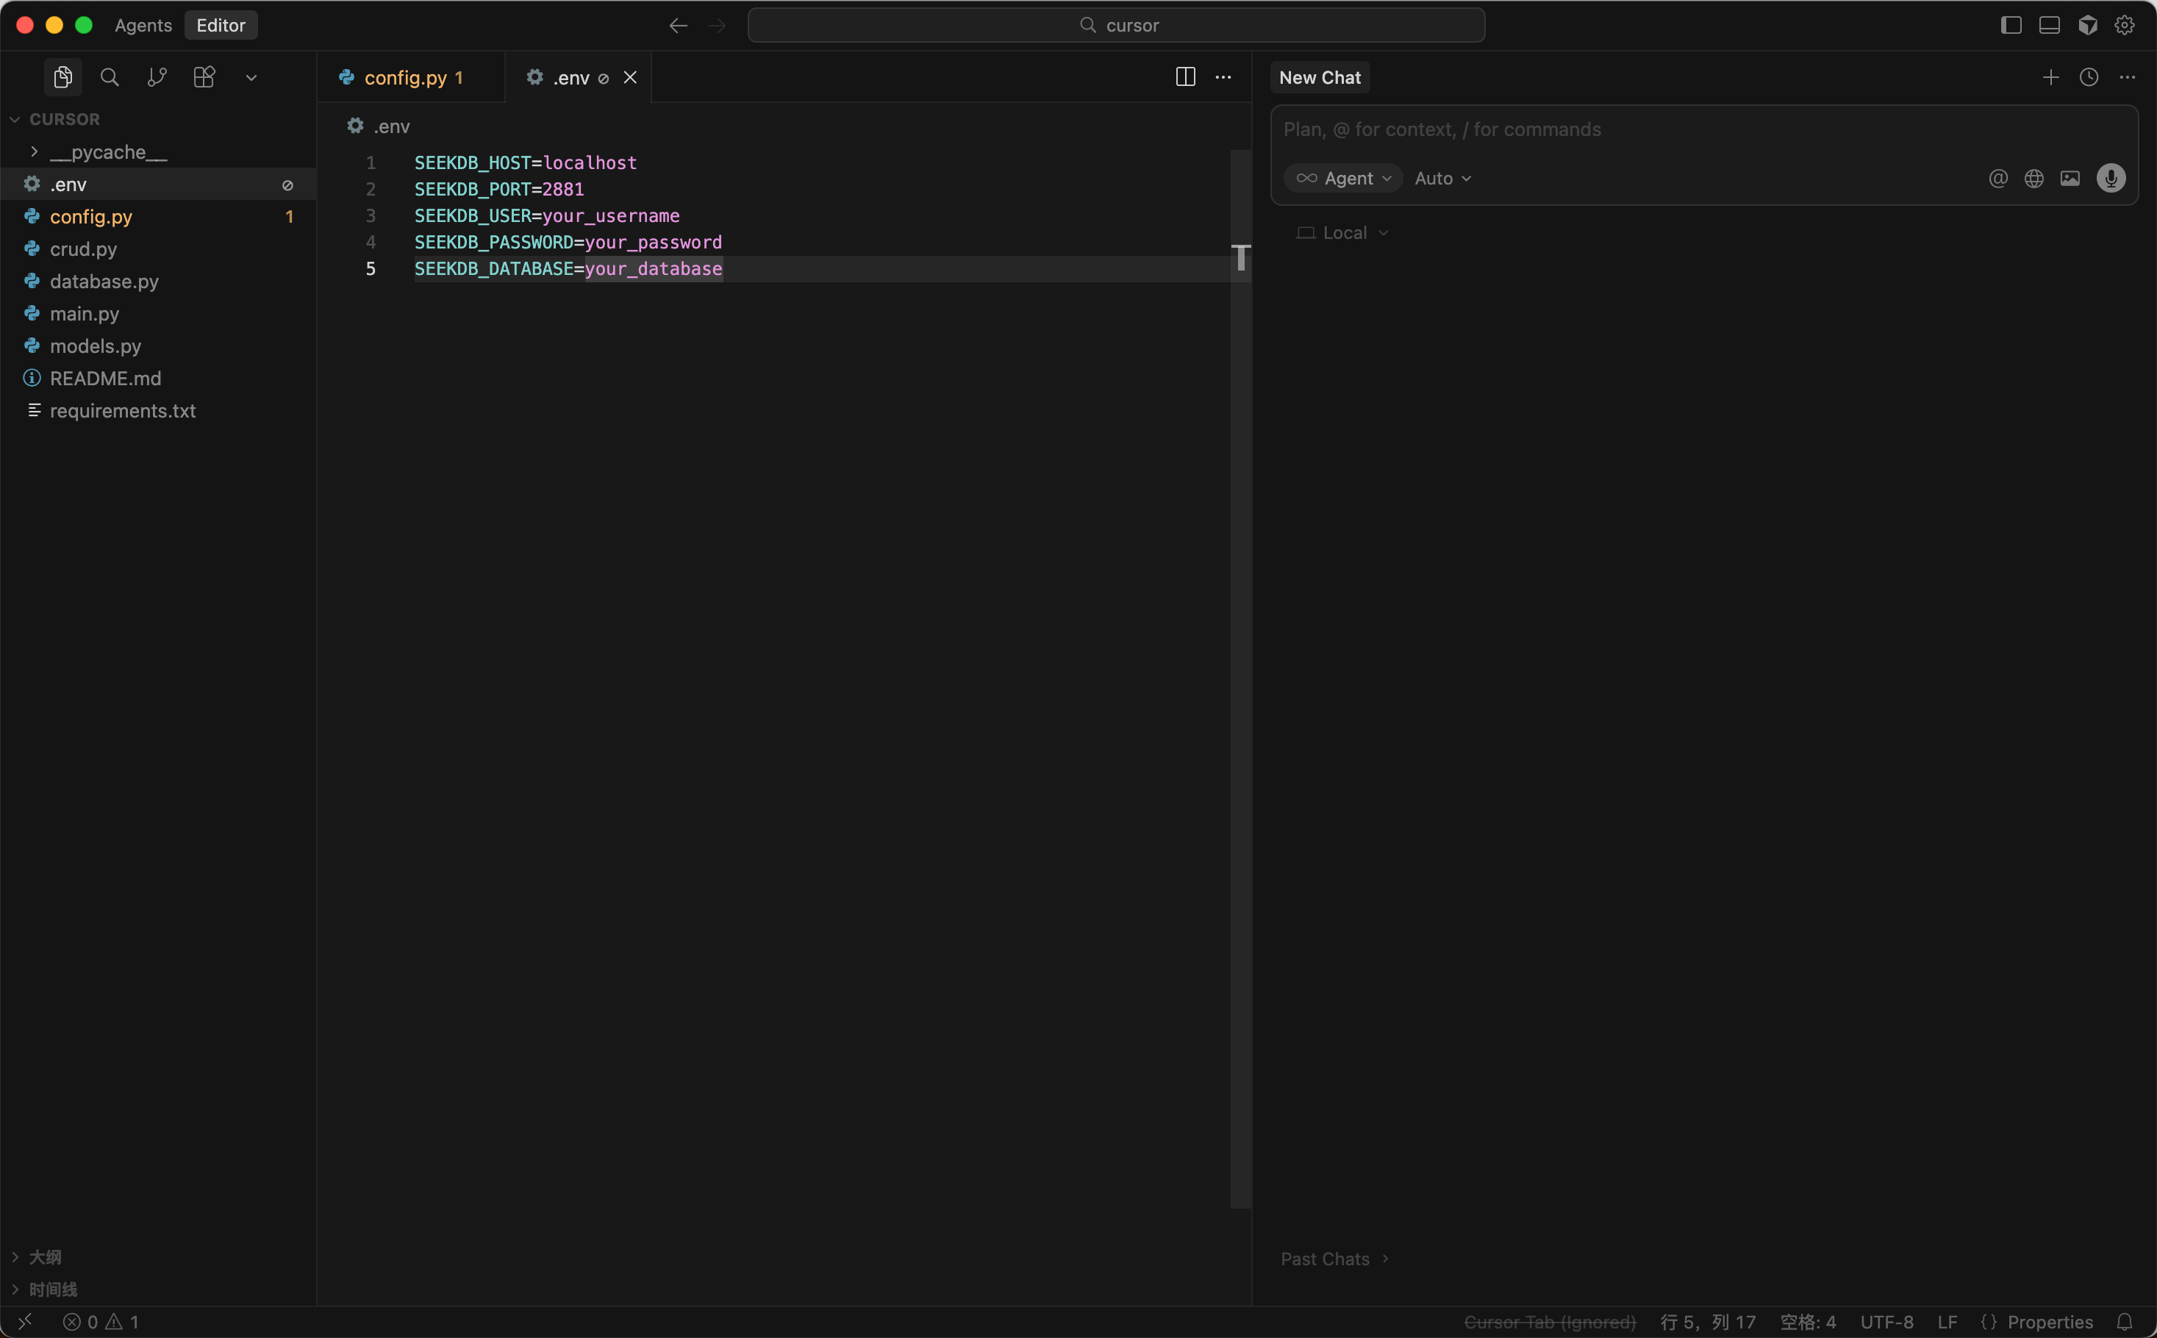This screenshot has width=2157, height=1338.
Task: Open the Search icon in sidebar
Action: [110, 77]
